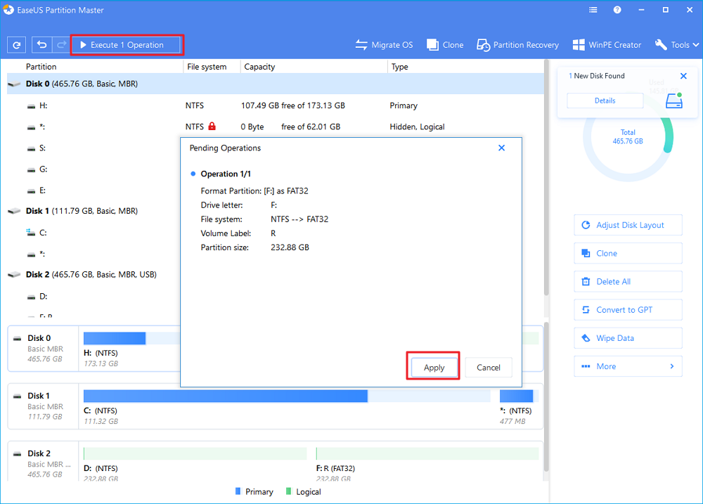Image resolution: width=703 pixels, height=504 pixels.
Task: Open the hamburger menu in title bar
Action: (593, 10)
